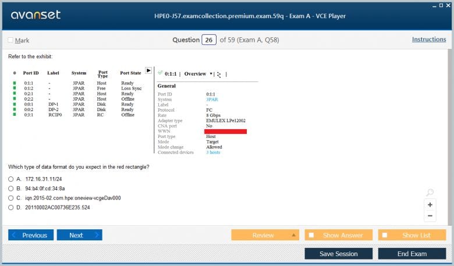Click the 8 Gbps rate value
The image size is (454, 266).
point(213,115)
